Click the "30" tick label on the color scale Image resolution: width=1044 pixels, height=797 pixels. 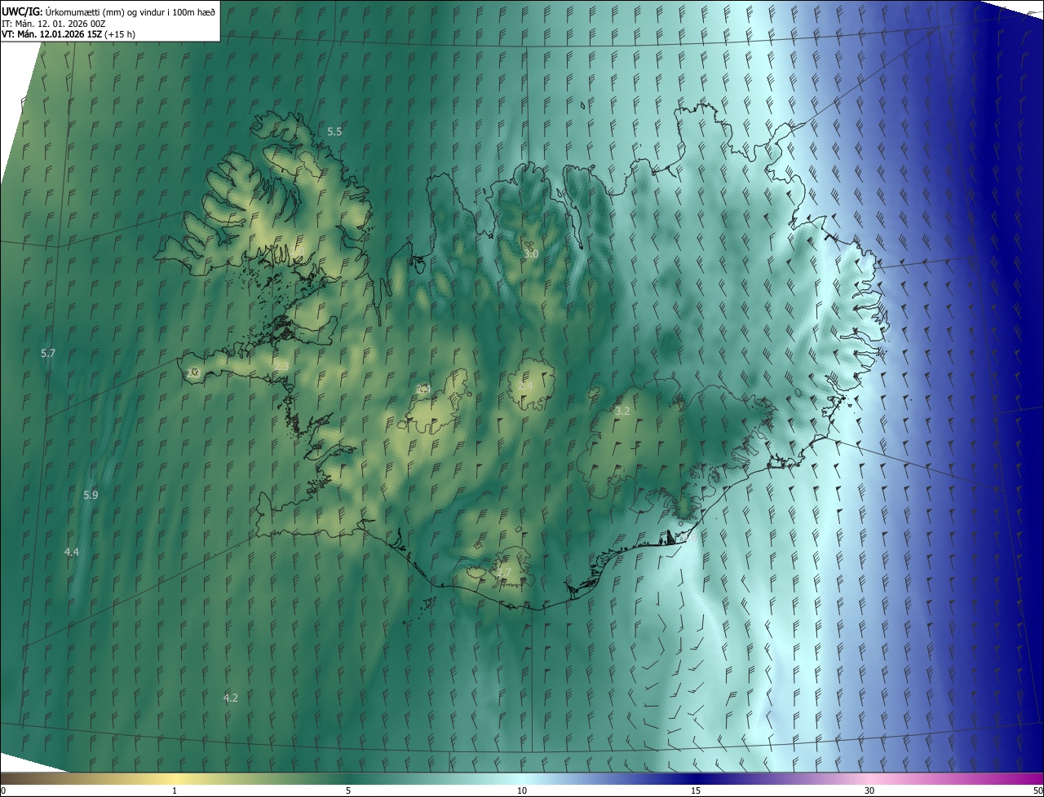(869, 790)
